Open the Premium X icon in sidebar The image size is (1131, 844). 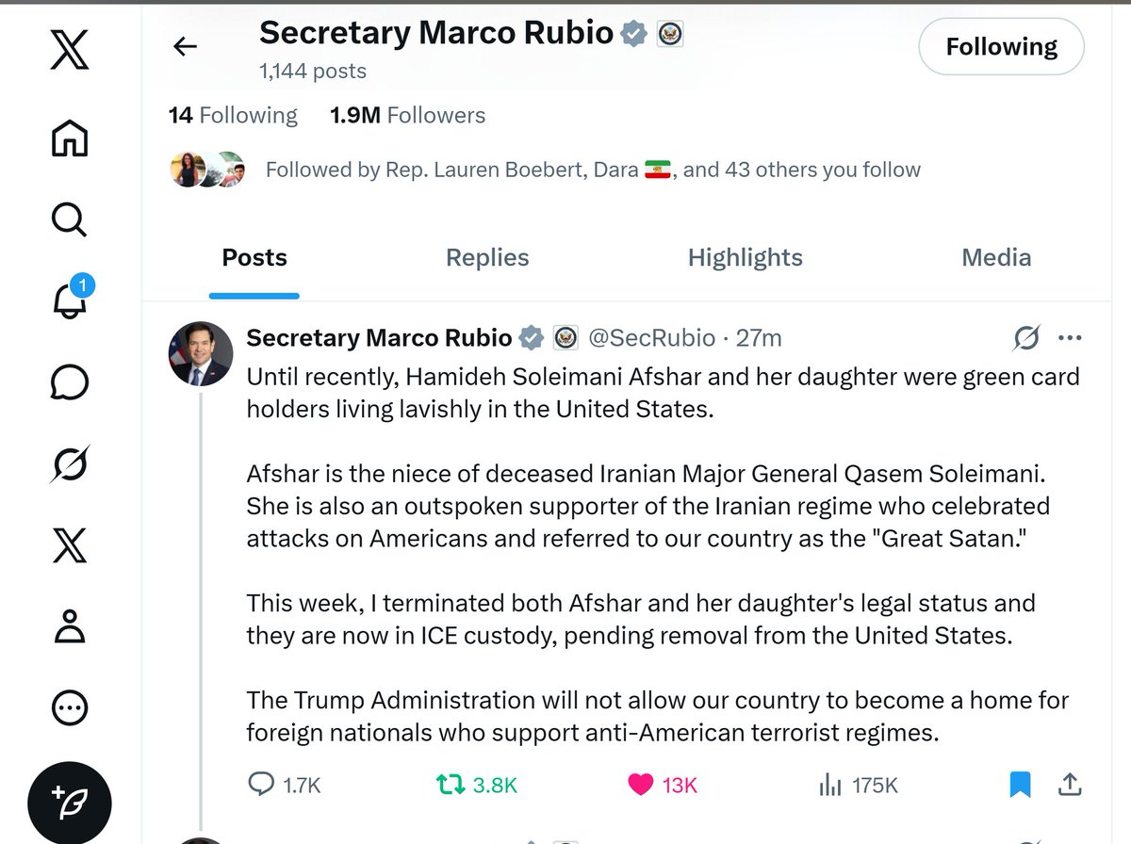coord(70,545)
